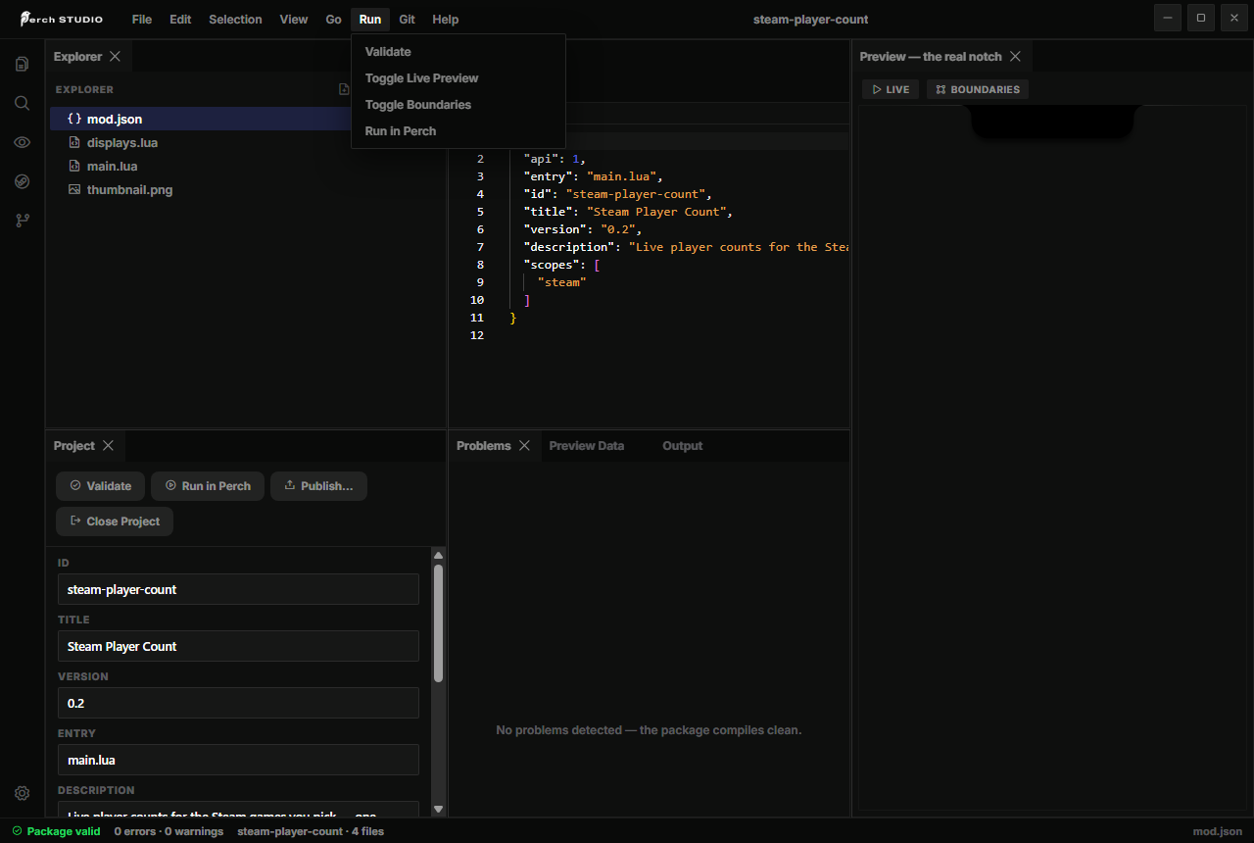Open the Search magnifier in activity bar
The height and width of the screenshot is (843, 1254).
pyautogui.click(x=22, y=103)
